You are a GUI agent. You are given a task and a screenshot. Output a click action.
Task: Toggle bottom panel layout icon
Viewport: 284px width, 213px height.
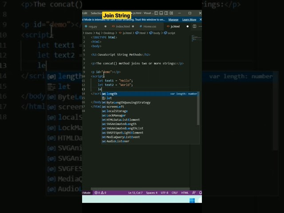coord(161,13)
